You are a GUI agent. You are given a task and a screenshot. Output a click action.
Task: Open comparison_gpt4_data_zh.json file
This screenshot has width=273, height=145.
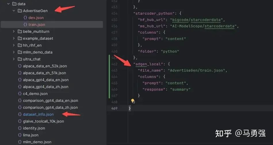point(50,107)
